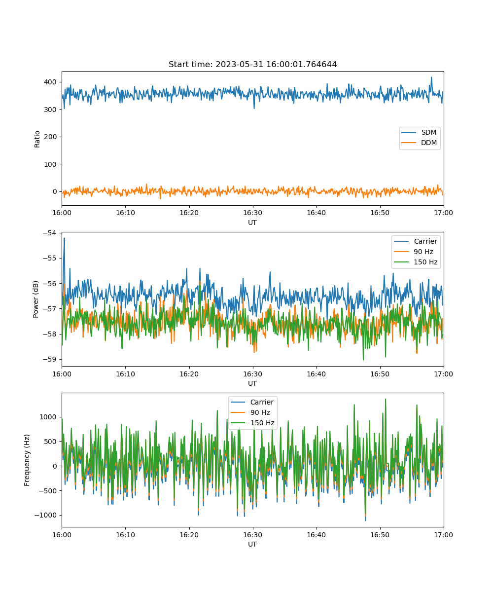Click the green line sample beside 150 Hz in Power legend

tap(402, 262)
